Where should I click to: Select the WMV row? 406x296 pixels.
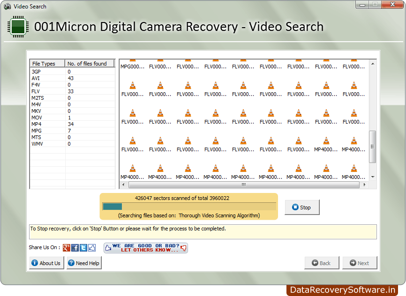pyautogui.click(x=73, y=144)
